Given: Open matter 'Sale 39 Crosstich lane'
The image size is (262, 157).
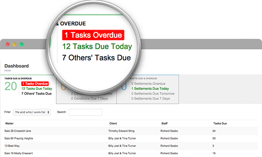Looking at the screenshot, I should point(18,131).
